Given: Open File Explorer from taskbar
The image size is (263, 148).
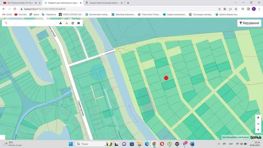Looking at the screenshot, I should [139, 144].
